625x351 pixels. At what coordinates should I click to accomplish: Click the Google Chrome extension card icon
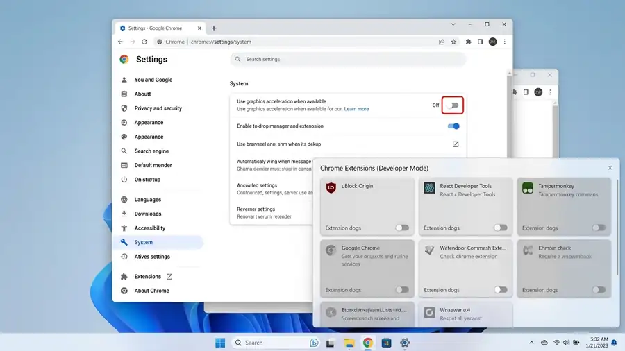pos(331,250)
